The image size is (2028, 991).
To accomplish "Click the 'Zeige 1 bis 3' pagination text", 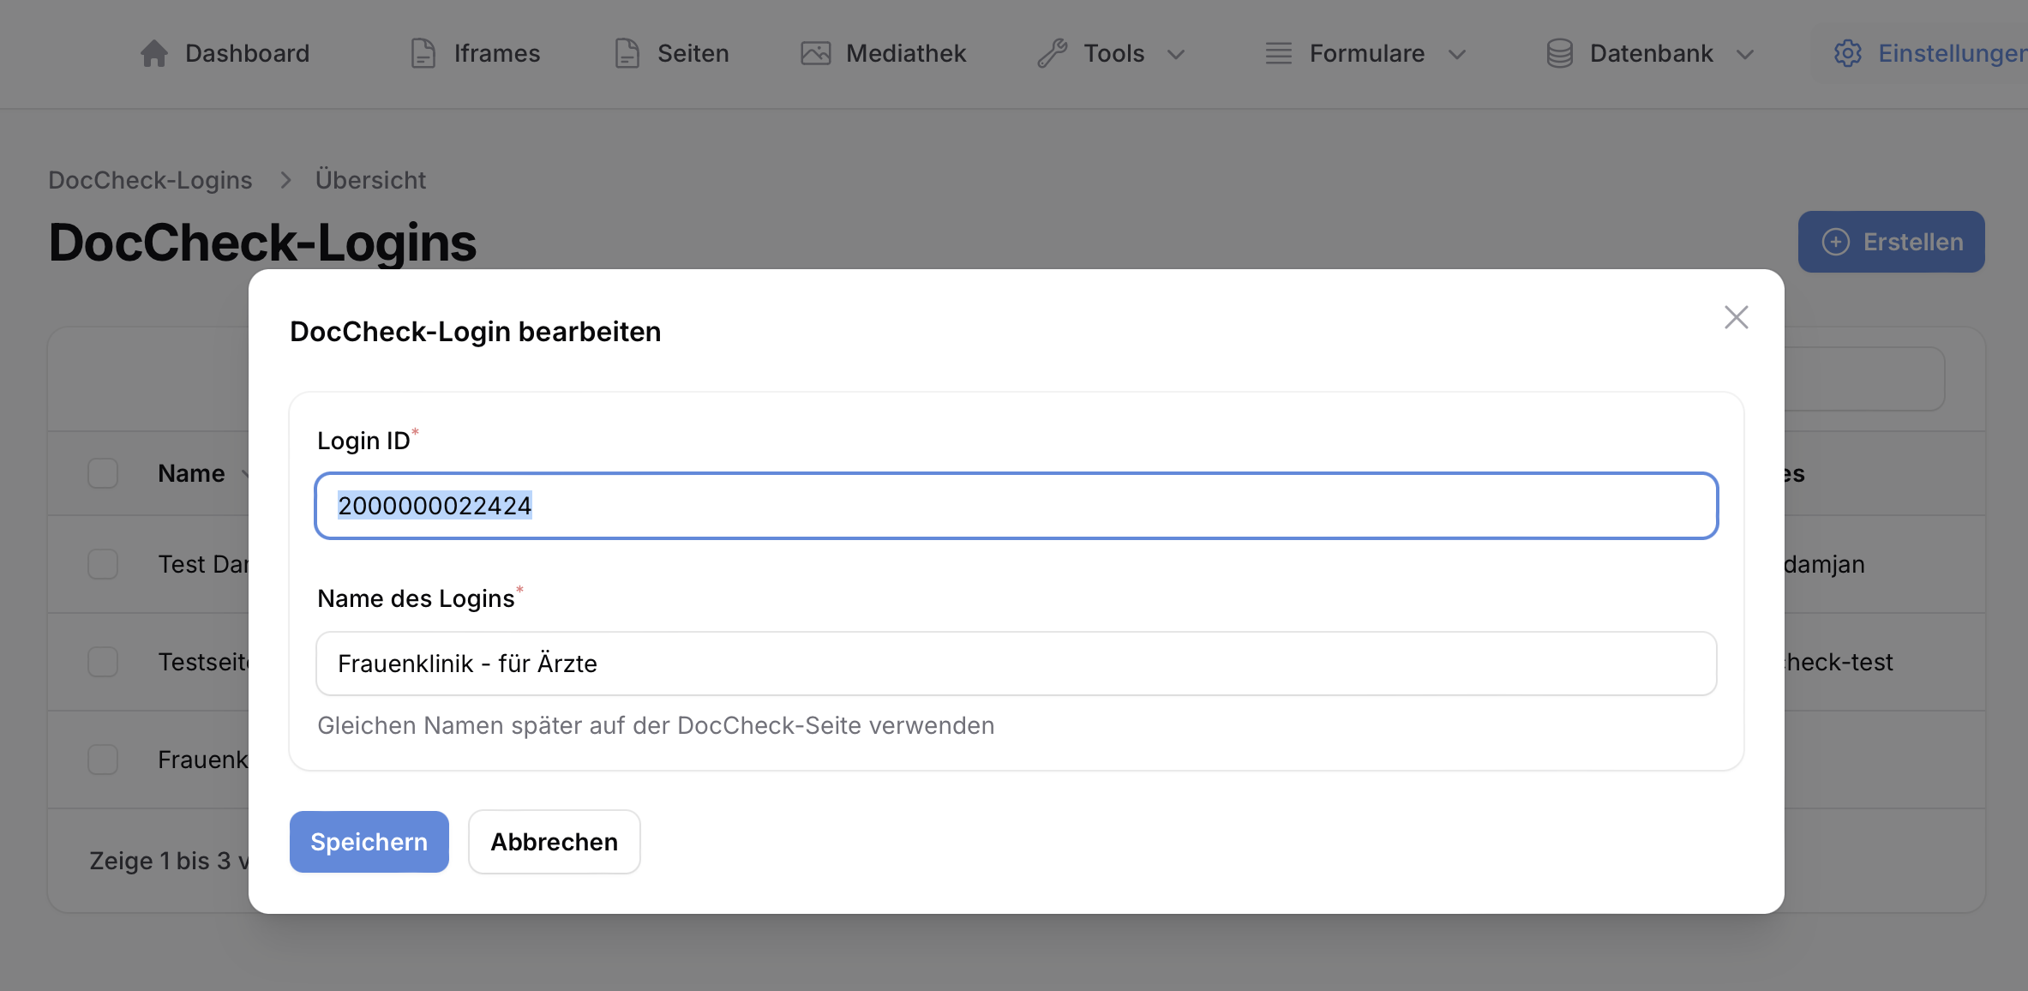I will (169, 861).
